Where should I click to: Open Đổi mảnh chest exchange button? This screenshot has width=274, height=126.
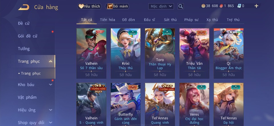click(117, 6)
